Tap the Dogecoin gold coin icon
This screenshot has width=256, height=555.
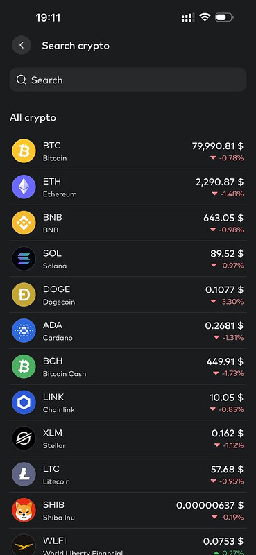coord(24,295)
